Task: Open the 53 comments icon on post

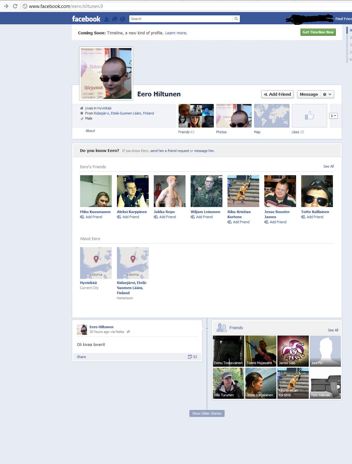Action: (x=193, y=357)
